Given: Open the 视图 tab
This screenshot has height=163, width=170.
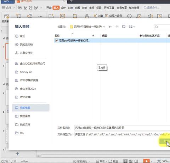Looking at the screenshot, I should click(x=99, y=8).
